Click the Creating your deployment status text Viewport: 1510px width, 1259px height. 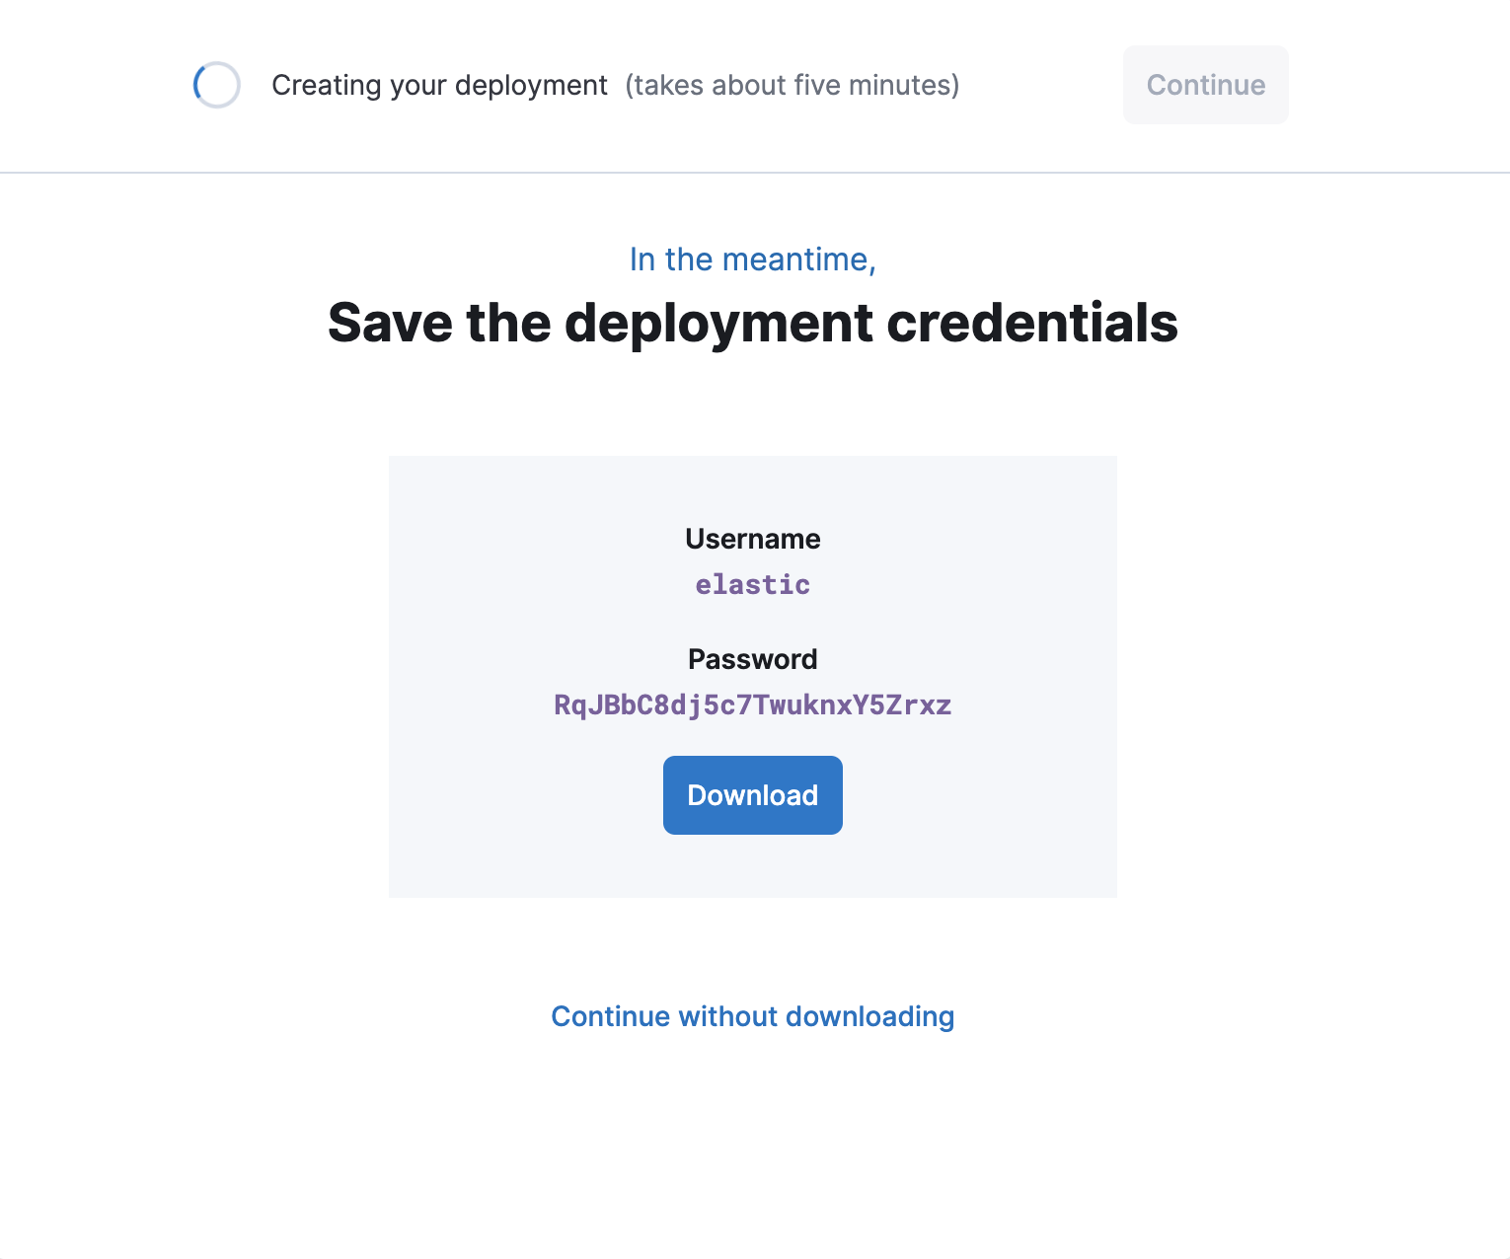tap(439, 86)
